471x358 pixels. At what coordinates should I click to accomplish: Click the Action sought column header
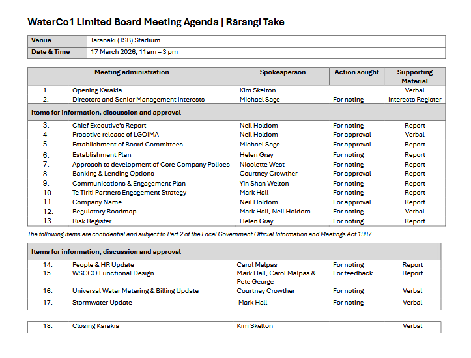356,72
